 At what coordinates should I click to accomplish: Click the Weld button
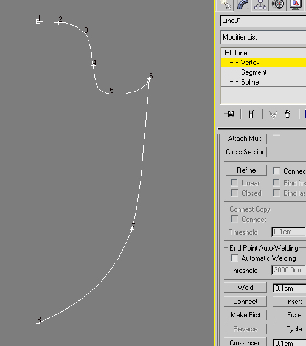[x=245, y=288]
